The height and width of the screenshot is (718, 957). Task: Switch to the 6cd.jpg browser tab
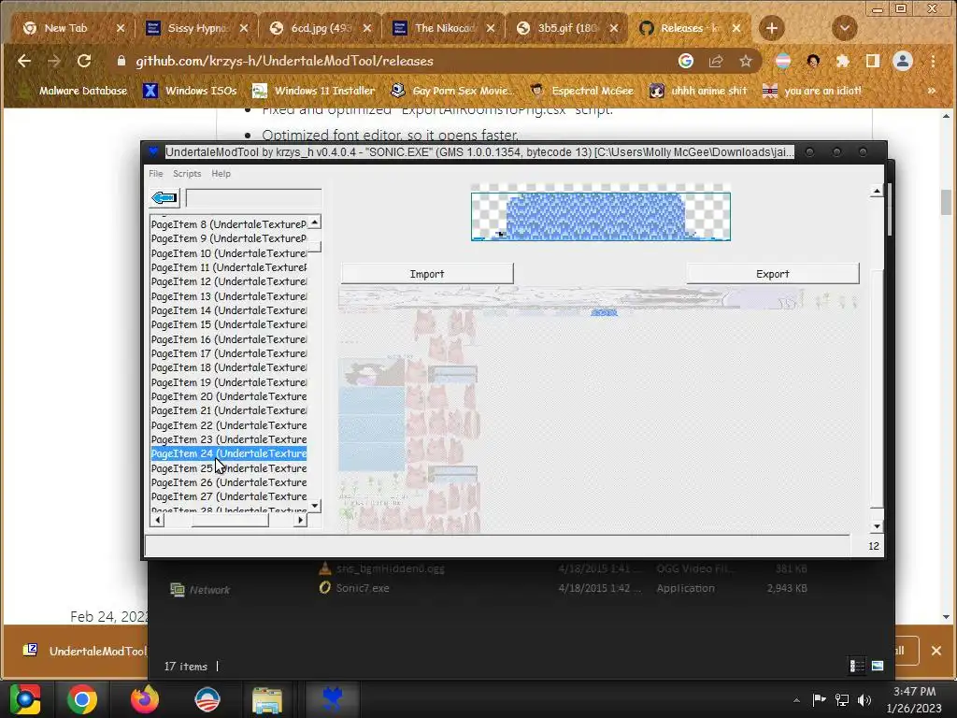pos(320,28)
